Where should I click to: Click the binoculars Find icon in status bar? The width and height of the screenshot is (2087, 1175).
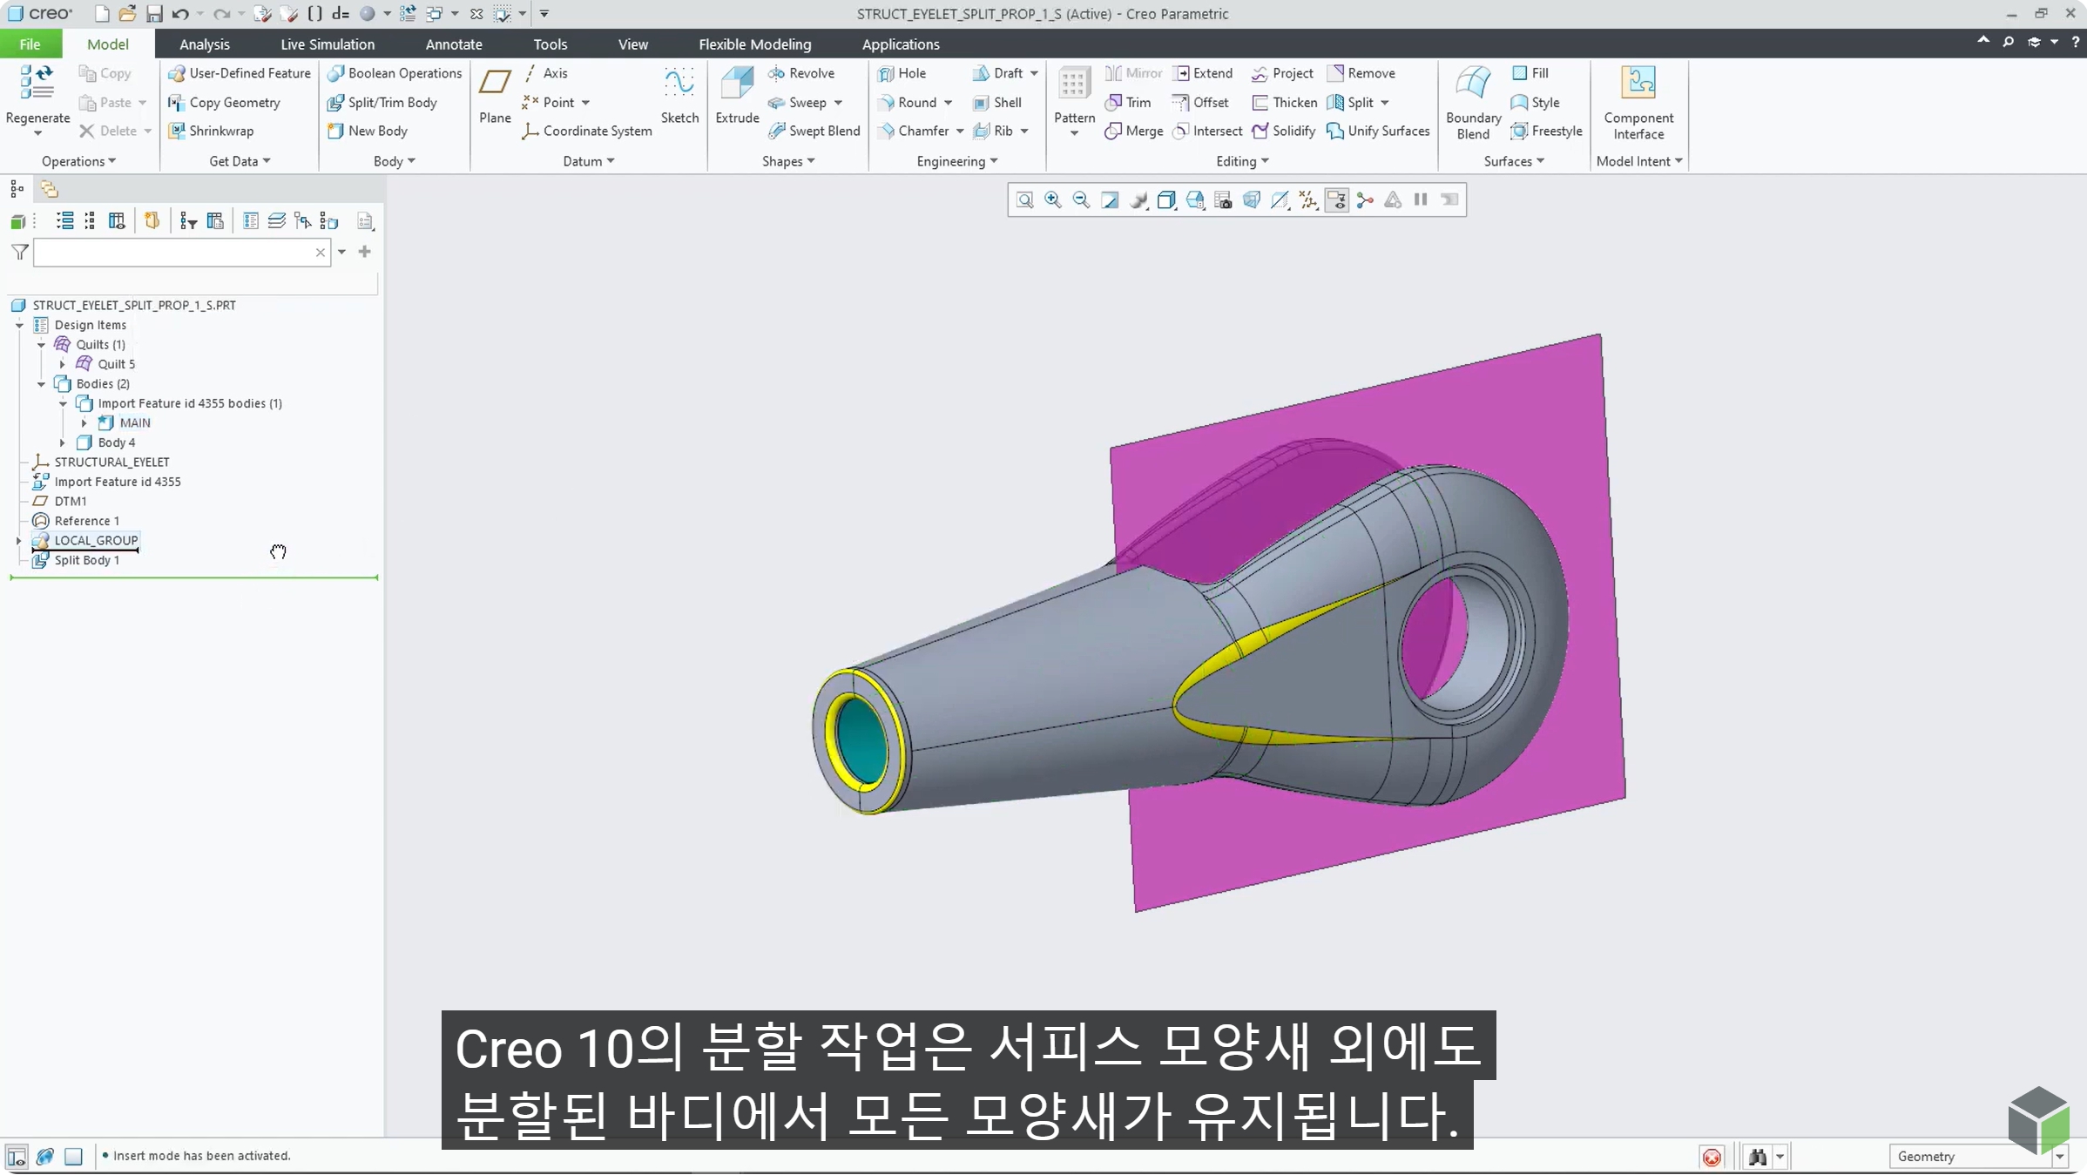click(x=1757, y=1157)
